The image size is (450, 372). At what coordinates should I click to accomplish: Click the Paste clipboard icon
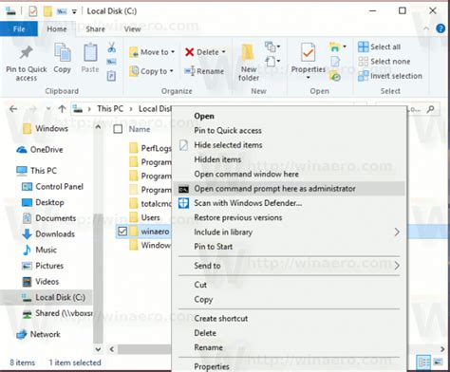[x=90, y=52]
